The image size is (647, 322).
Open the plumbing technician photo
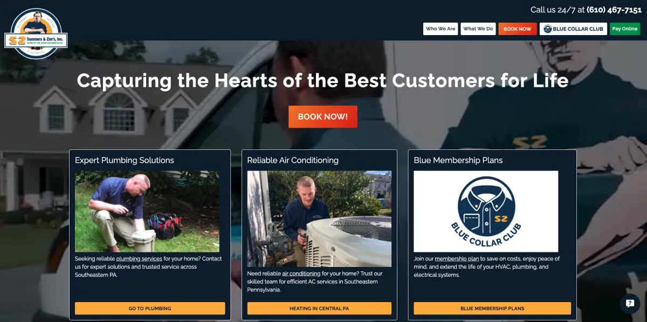pyautogui.click(x=147, y=211)
